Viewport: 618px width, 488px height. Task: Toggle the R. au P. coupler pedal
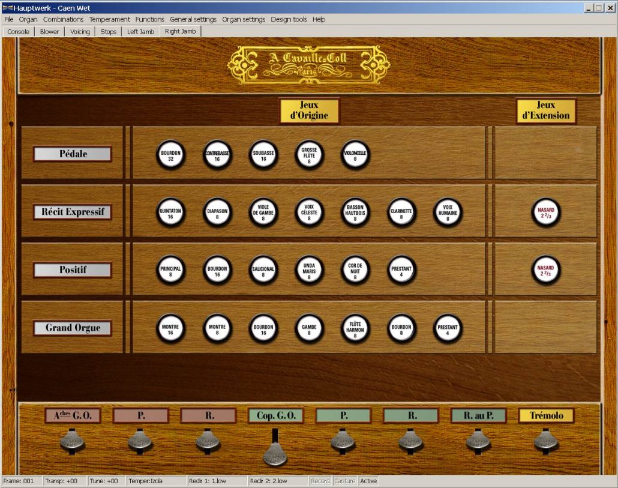pyautogui.click(x=478, y=441)
